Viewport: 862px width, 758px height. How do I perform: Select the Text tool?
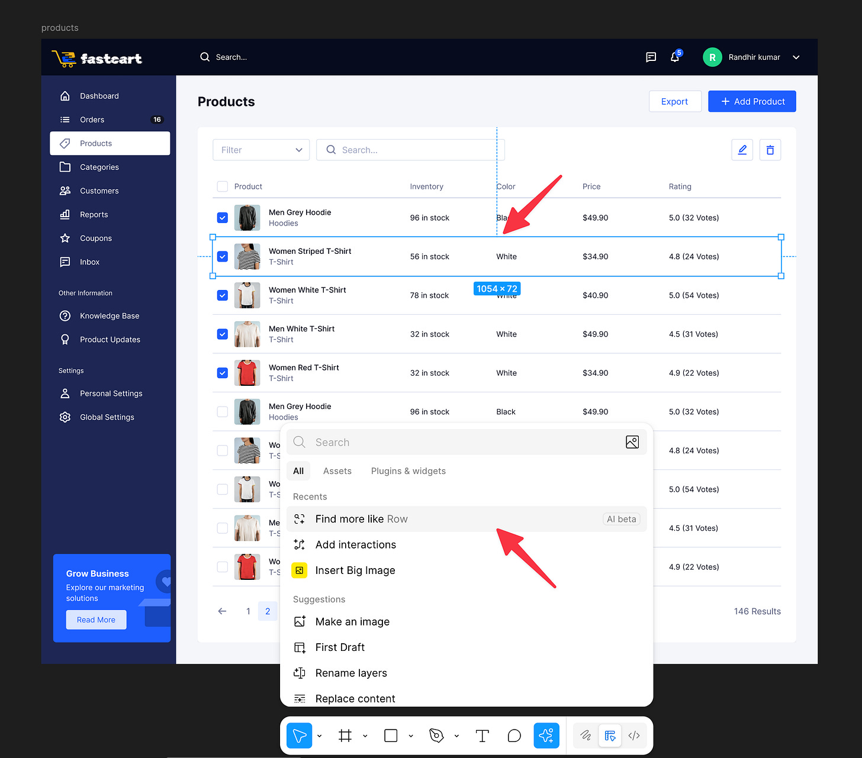coord(482,736)
